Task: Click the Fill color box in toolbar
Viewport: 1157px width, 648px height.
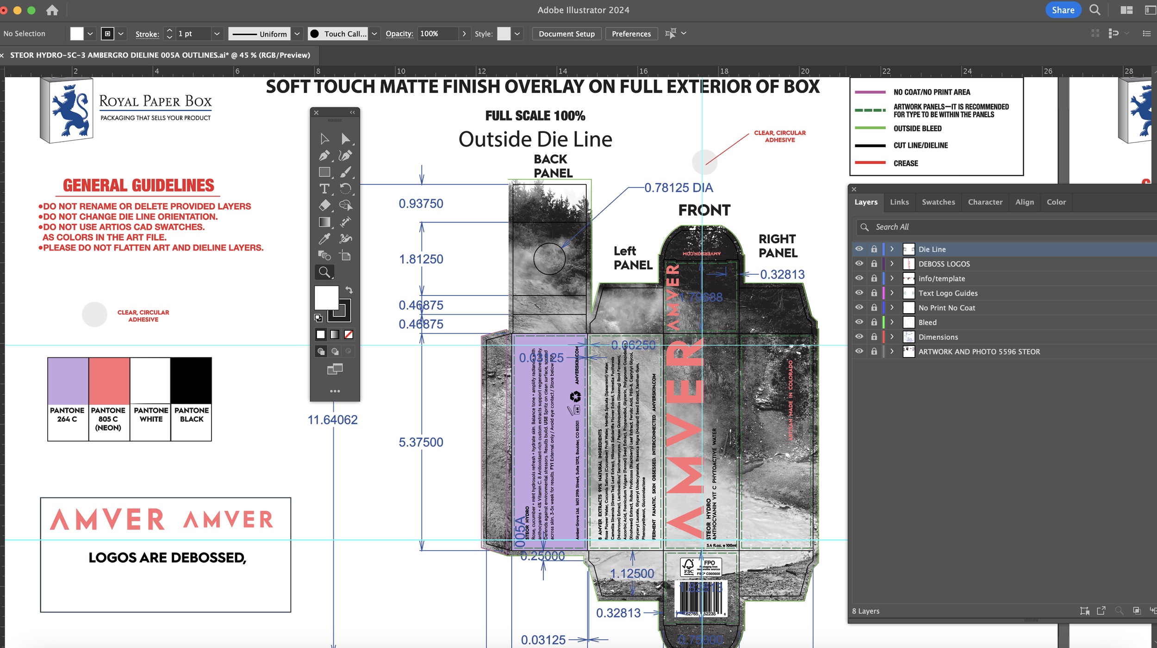Action: pos(326,298)
